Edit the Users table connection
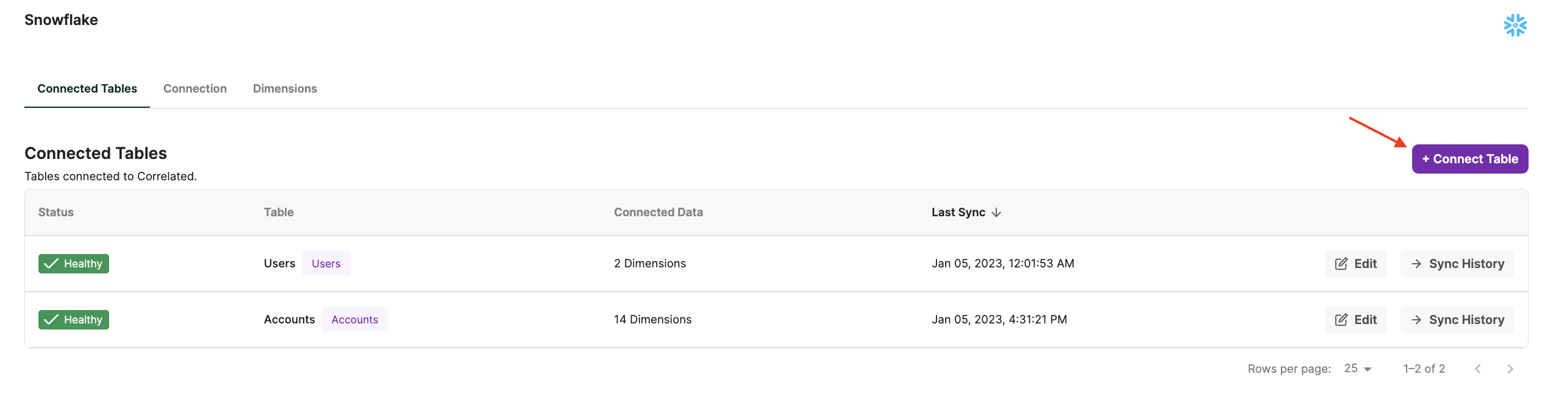 click(1355, 264)
